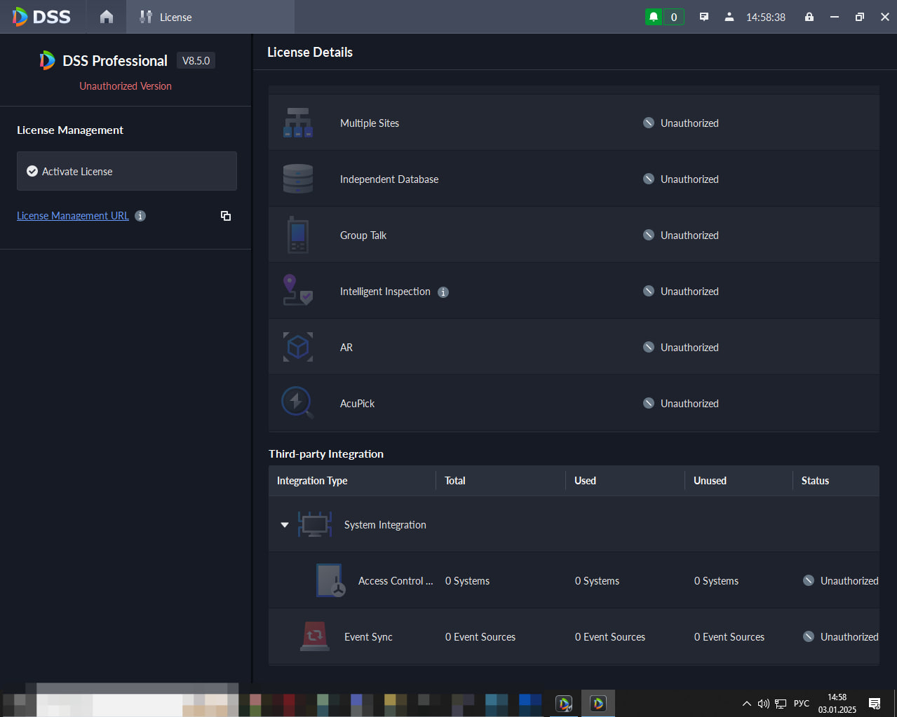The height and width of the screenshot is (717, 897).
Task: Open the messages icon in title bar
Action: [704, 17]
